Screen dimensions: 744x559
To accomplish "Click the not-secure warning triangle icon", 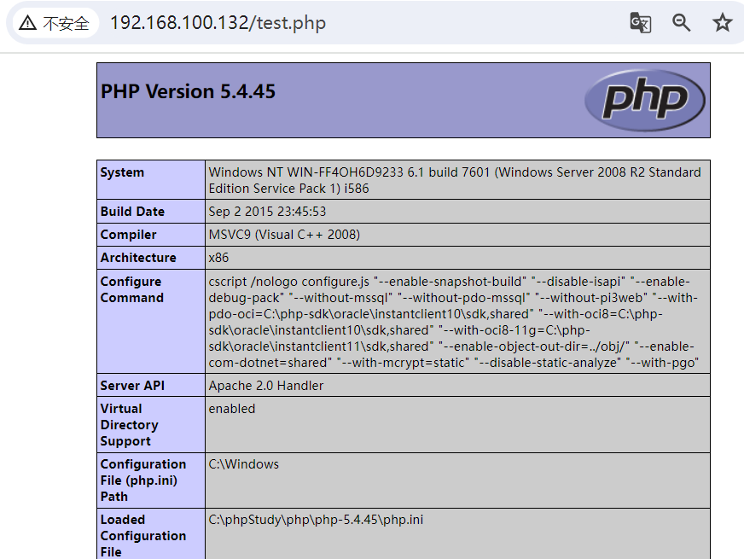I will click(28, 23).
